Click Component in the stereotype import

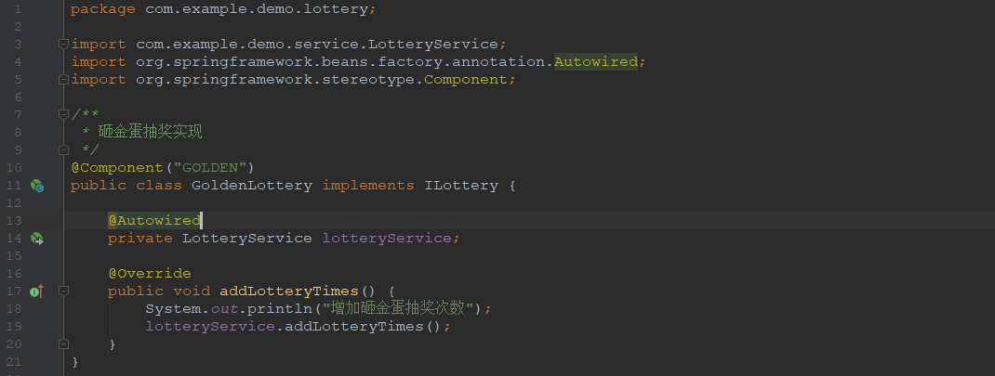(466, 79)
